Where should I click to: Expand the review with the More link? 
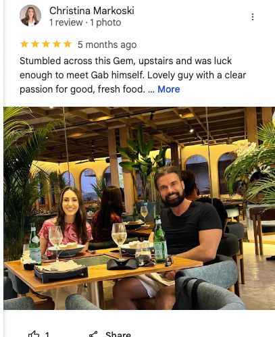169,89
